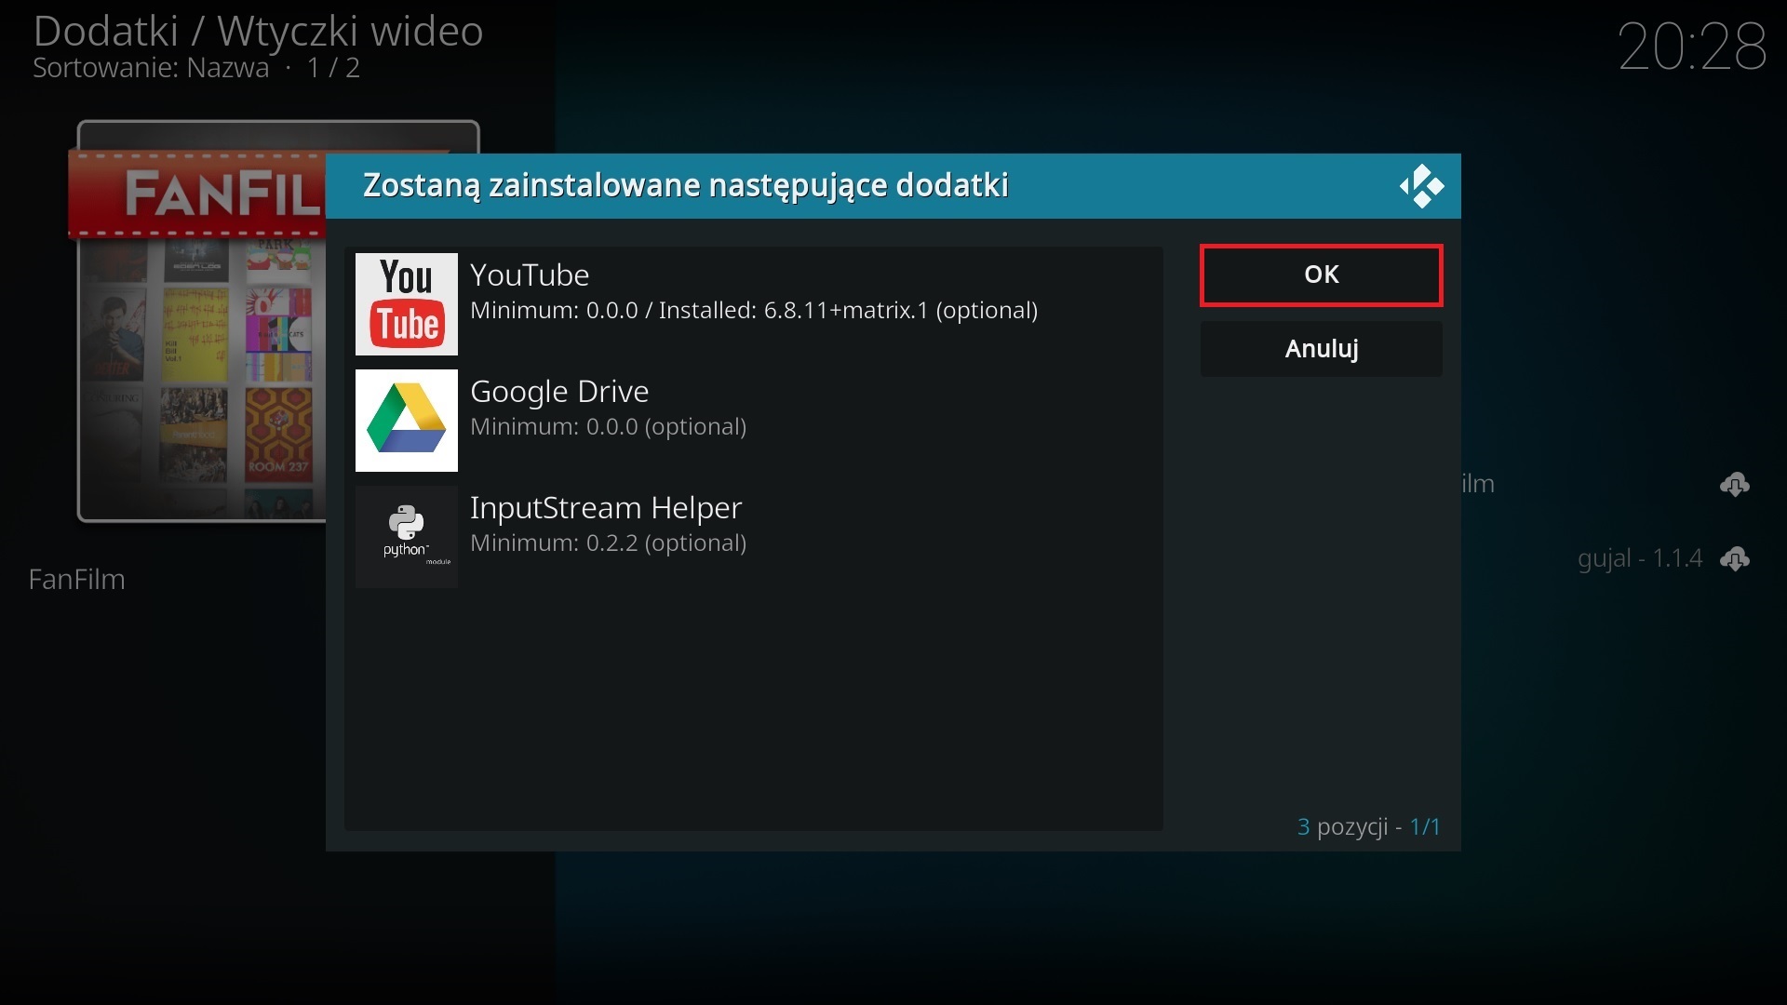Click the Dodatki / Wtyczki wideo heading
This screenshot has width=1787, height=1005.
tap(258, 31)
